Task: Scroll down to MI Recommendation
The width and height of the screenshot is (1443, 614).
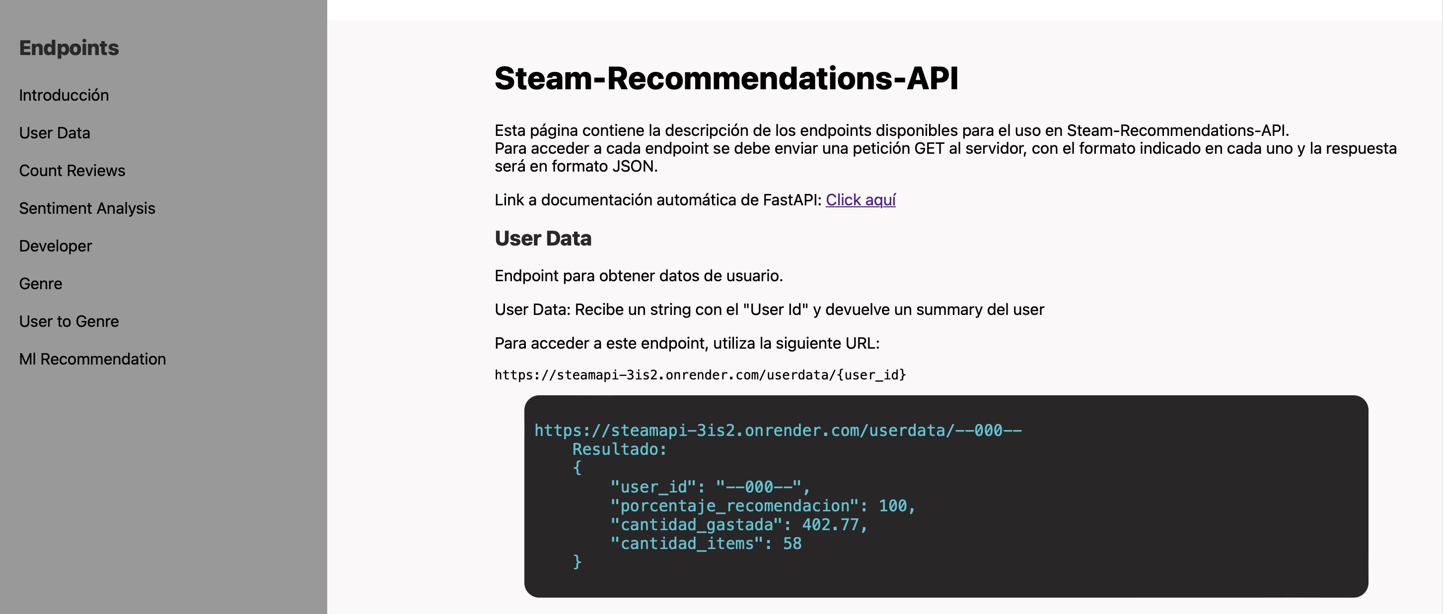Action: tap(92, 358)
